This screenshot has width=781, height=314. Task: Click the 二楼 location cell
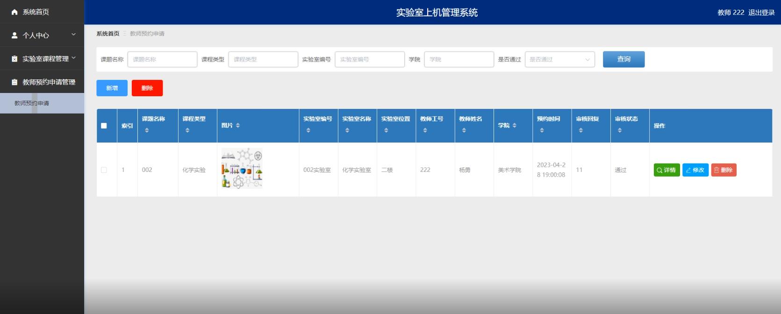click(387, 170)
